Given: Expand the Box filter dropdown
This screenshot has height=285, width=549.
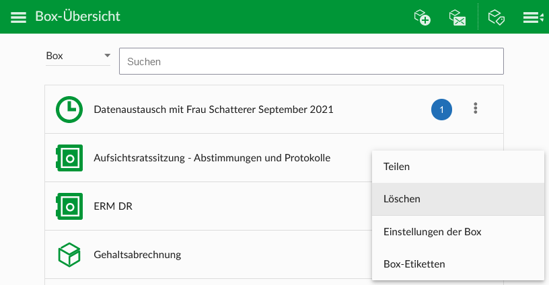Looking at the screenshot, I should coord(78,56).
